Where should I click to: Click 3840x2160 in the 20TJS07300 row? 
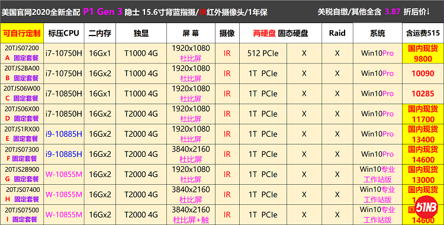point(191,149)
